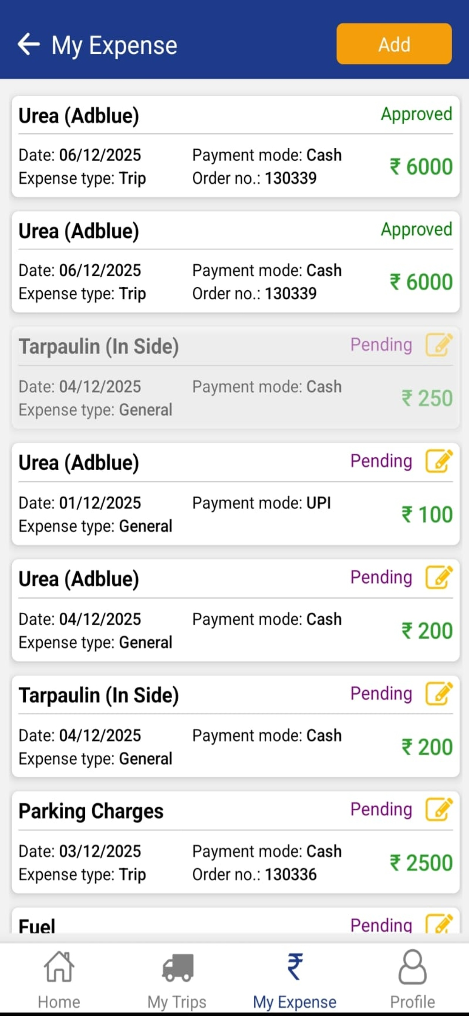
Task: Tap the Approved status on the first card
Action: pos(417,114)
